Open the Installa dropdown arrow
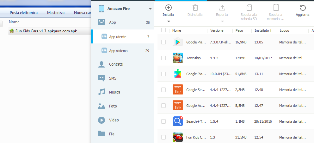Screen dimensions: 314x143 [x=169, y=21]
